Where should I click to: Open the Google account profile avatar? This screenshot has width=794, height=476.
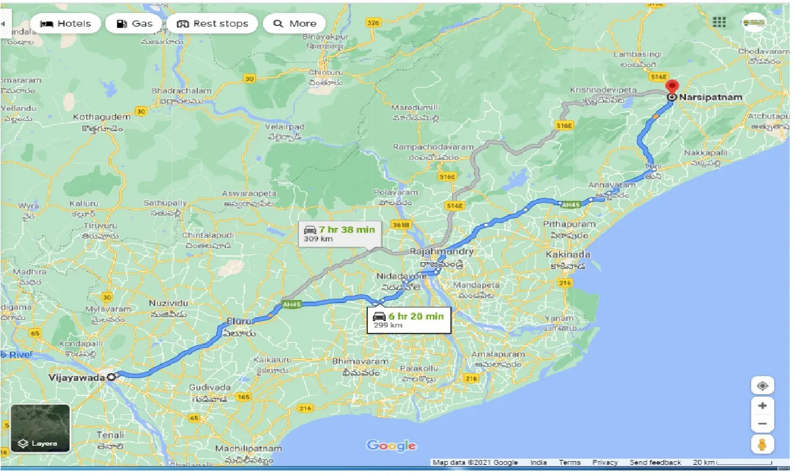pos(754,23)
